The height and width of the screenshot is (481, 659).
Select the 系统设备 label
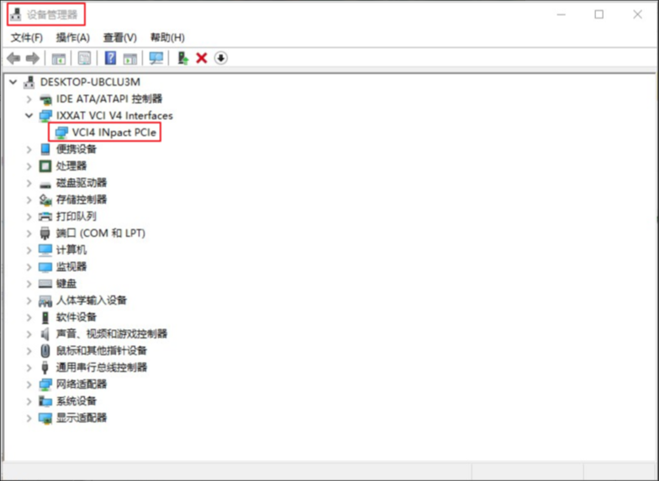pos(76,401)
